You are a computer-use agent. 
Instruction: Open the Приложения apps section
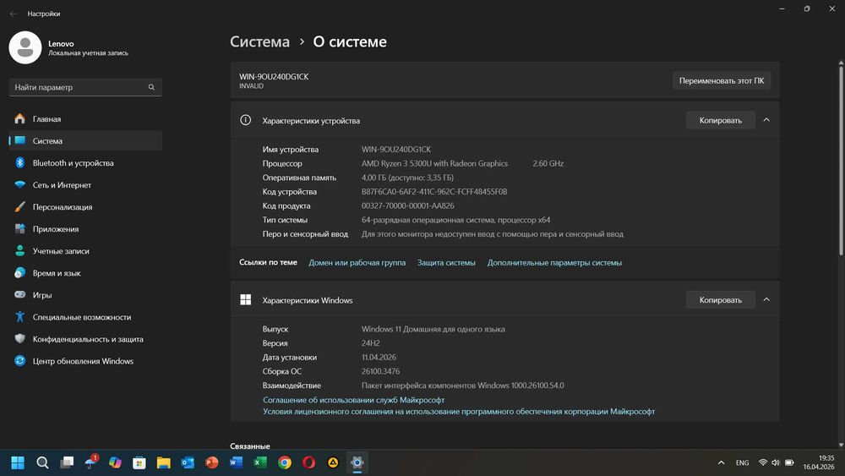coord(85,229)
